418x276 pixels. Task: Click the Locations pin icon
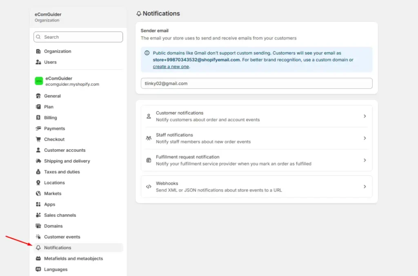tap(38, 183)
